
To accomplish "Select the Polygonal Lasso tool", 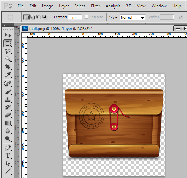I will pyautogui.click(x=8, y=51).
